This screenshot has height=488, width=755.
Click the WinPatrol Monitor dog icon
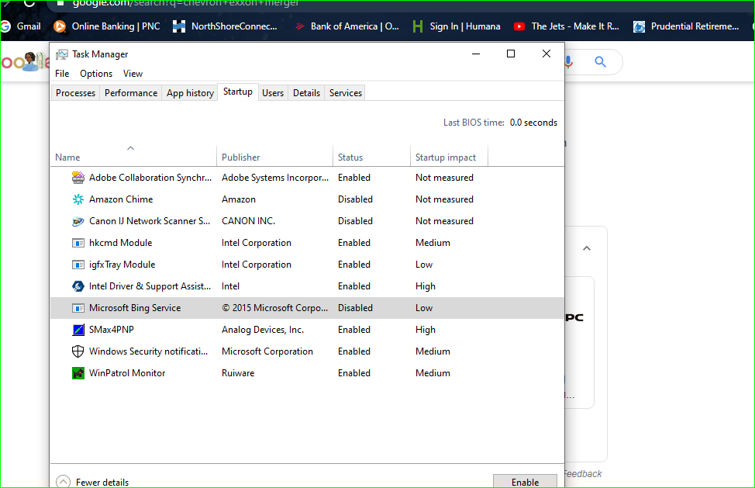78,373
